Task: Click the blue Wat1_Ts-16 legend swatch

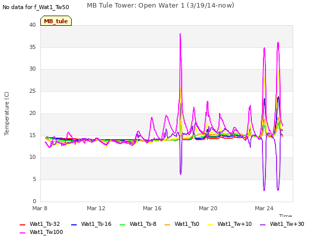Action: pyautogui.click(x=74, y=225)
